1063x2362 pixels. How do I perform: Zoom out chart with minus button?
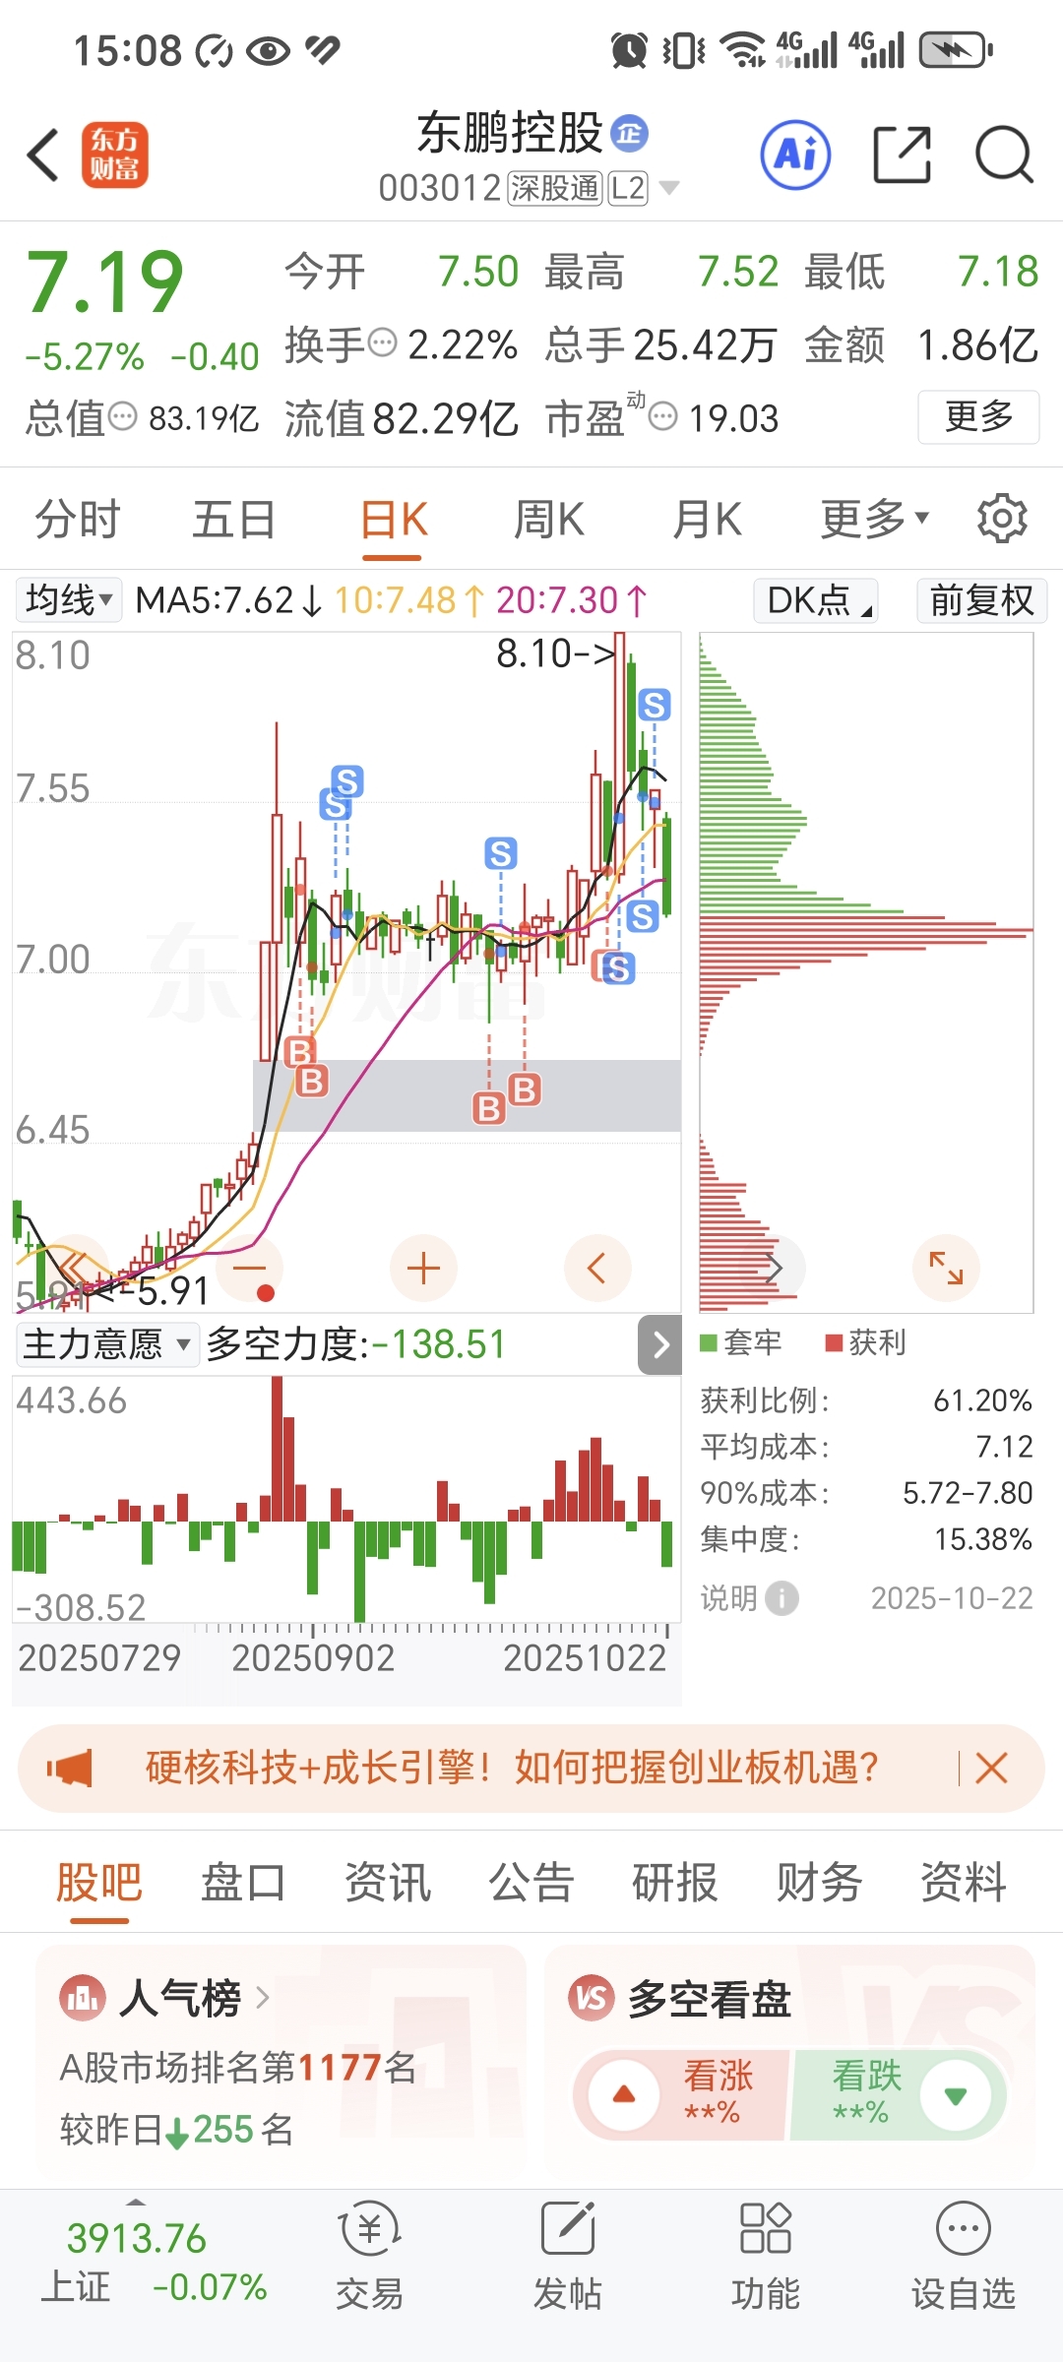(250, 1268)
